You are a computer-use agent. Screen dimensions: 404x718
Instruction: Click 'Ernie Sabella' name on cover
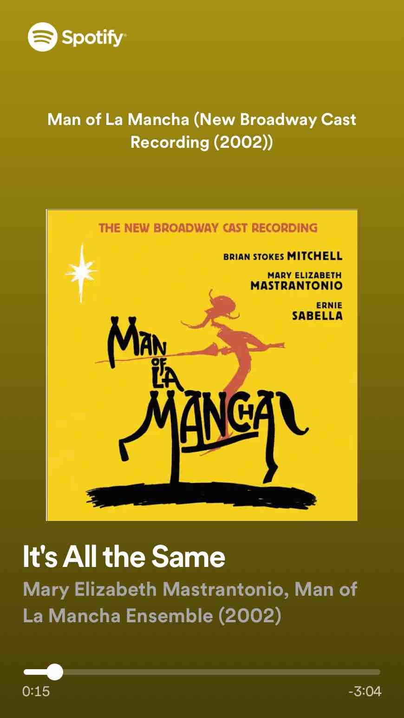317,311
